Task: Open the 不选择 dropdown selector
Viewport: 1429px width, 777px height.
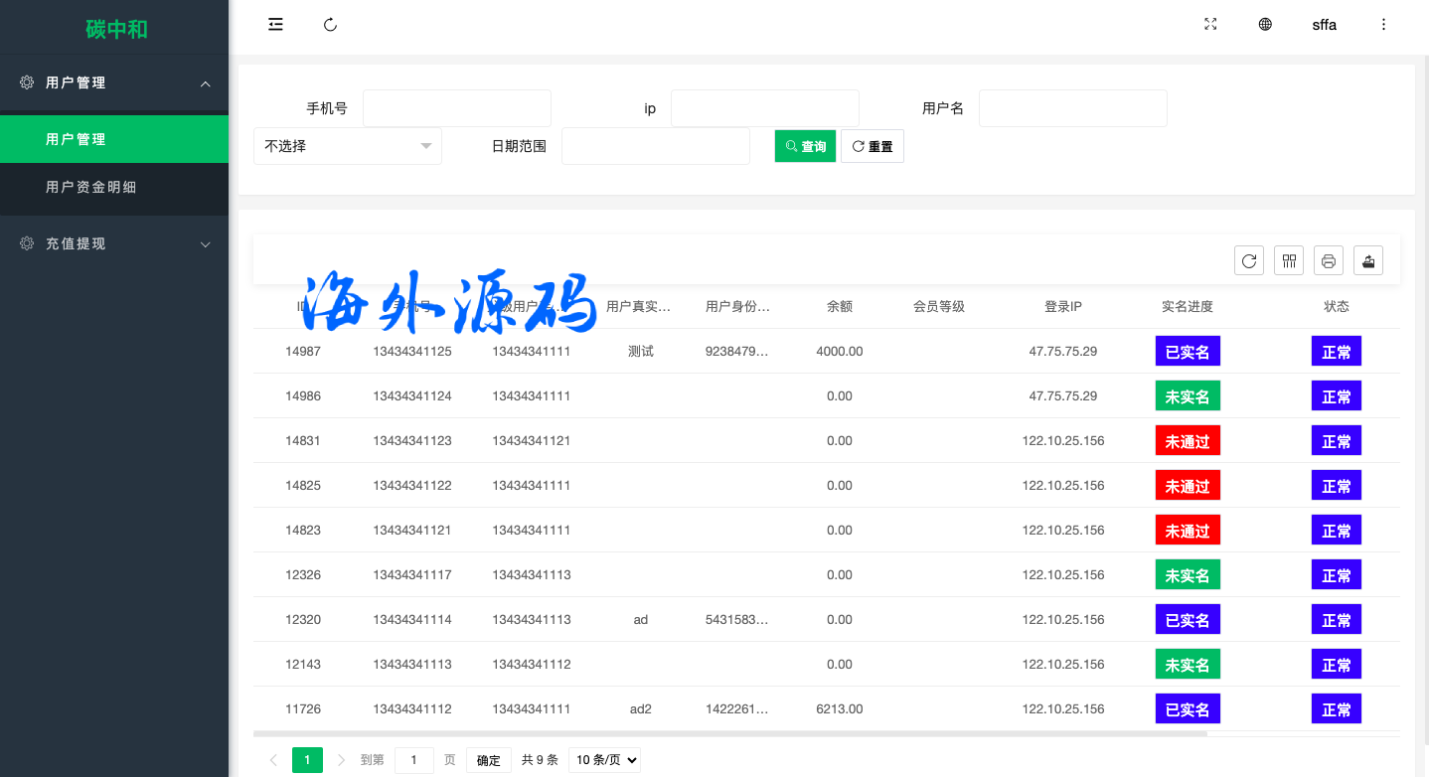Action: (347, 146)
